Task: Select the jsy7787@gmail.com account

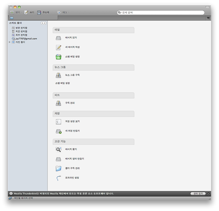Action: [25, 39]
